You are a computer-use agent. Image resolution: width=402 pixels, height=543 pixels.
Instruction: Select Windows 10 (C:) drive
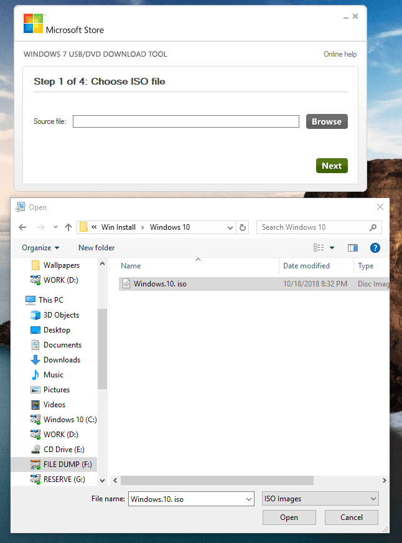70,419
